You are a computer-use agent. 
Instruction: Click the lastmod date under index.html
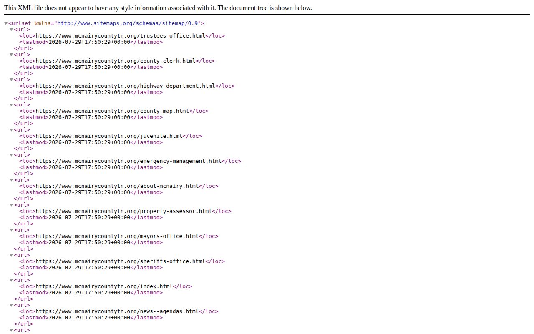coord(90,293)
